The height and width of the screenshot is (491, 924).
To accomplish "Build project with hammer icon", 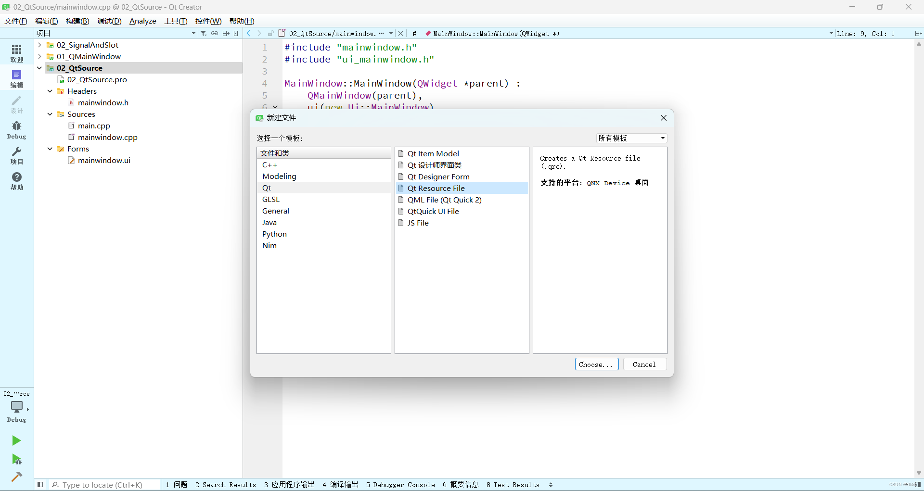I will point(16,477).
